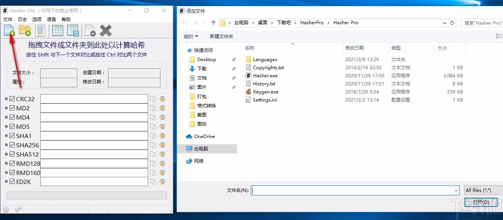Uncheck the ED2K checkbox

(12, 182)
